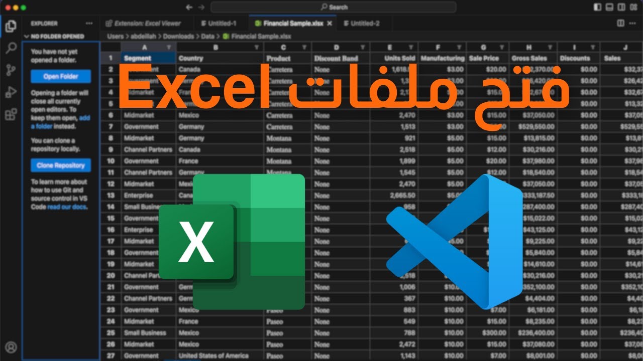The width and height of the screenshot is (643, 361).
Task: Click the Downloads breadcrumb
Action: [x=178, y=36]
